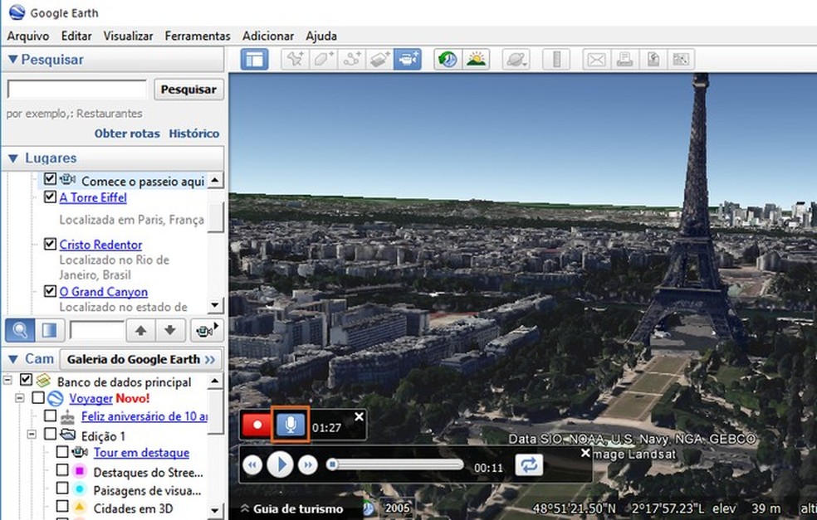Toggle microphone audio recording
Image resolution: width=817 pixels, height=520 pixels.
click(291, 425)
